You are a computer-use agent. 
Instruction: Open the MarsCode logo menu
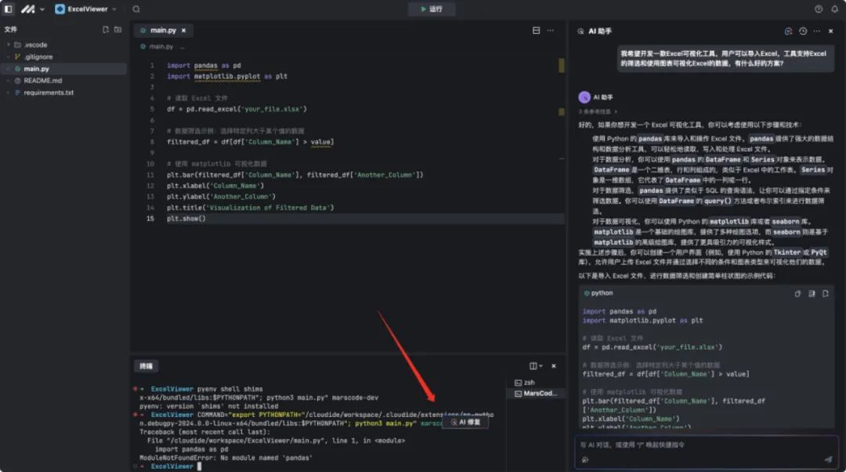click(32, 9)
